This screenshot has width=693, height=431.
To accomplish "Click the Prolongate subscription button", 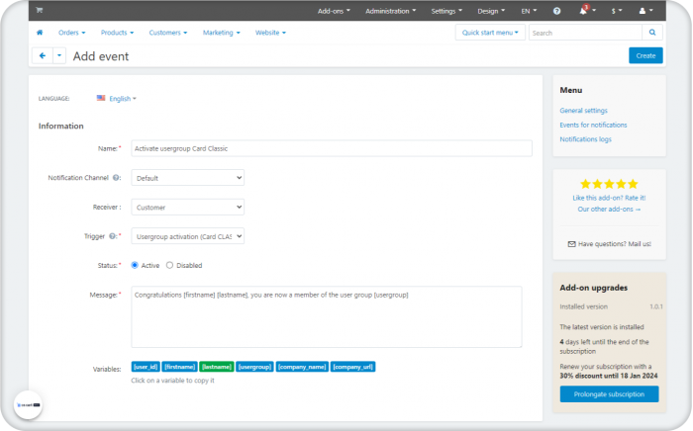I will click(x=609, y=394).
